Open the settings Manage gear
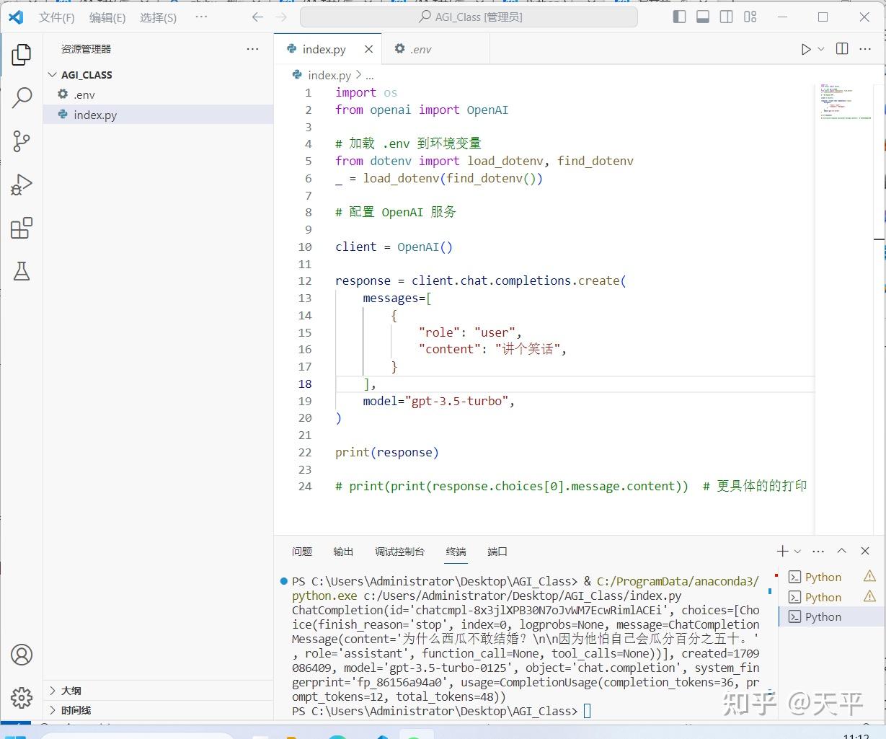 21,698
